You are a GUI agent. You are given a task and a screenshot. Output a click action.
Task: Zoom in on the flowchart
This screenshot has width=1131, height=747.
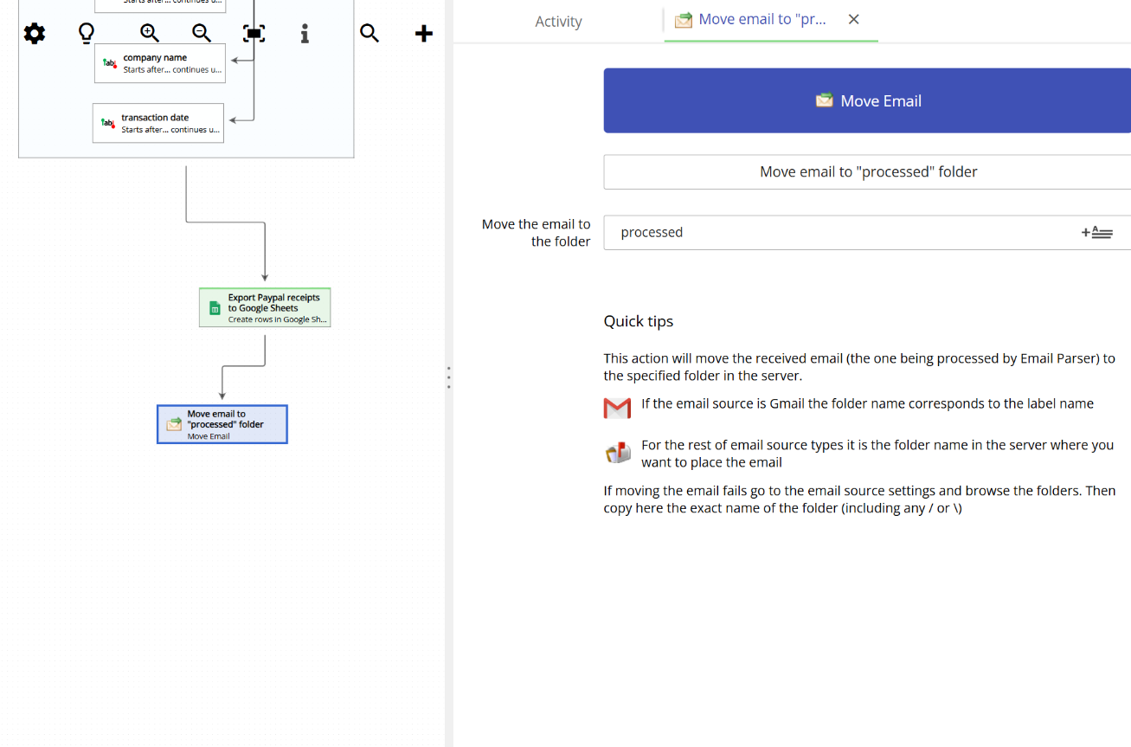pos(148,33)
